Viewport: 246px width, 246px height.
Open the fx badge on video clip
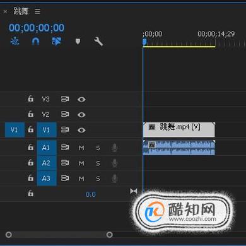[152, 127]
